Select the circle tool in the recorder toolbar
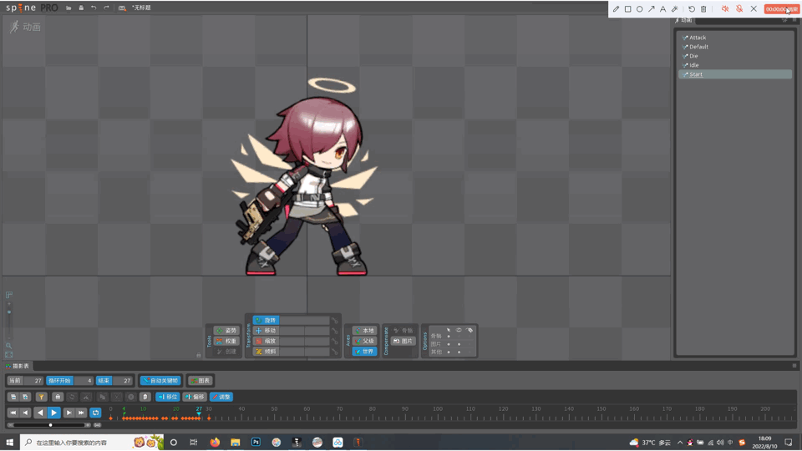Screen dimensions: 802x451 (639, 8)
